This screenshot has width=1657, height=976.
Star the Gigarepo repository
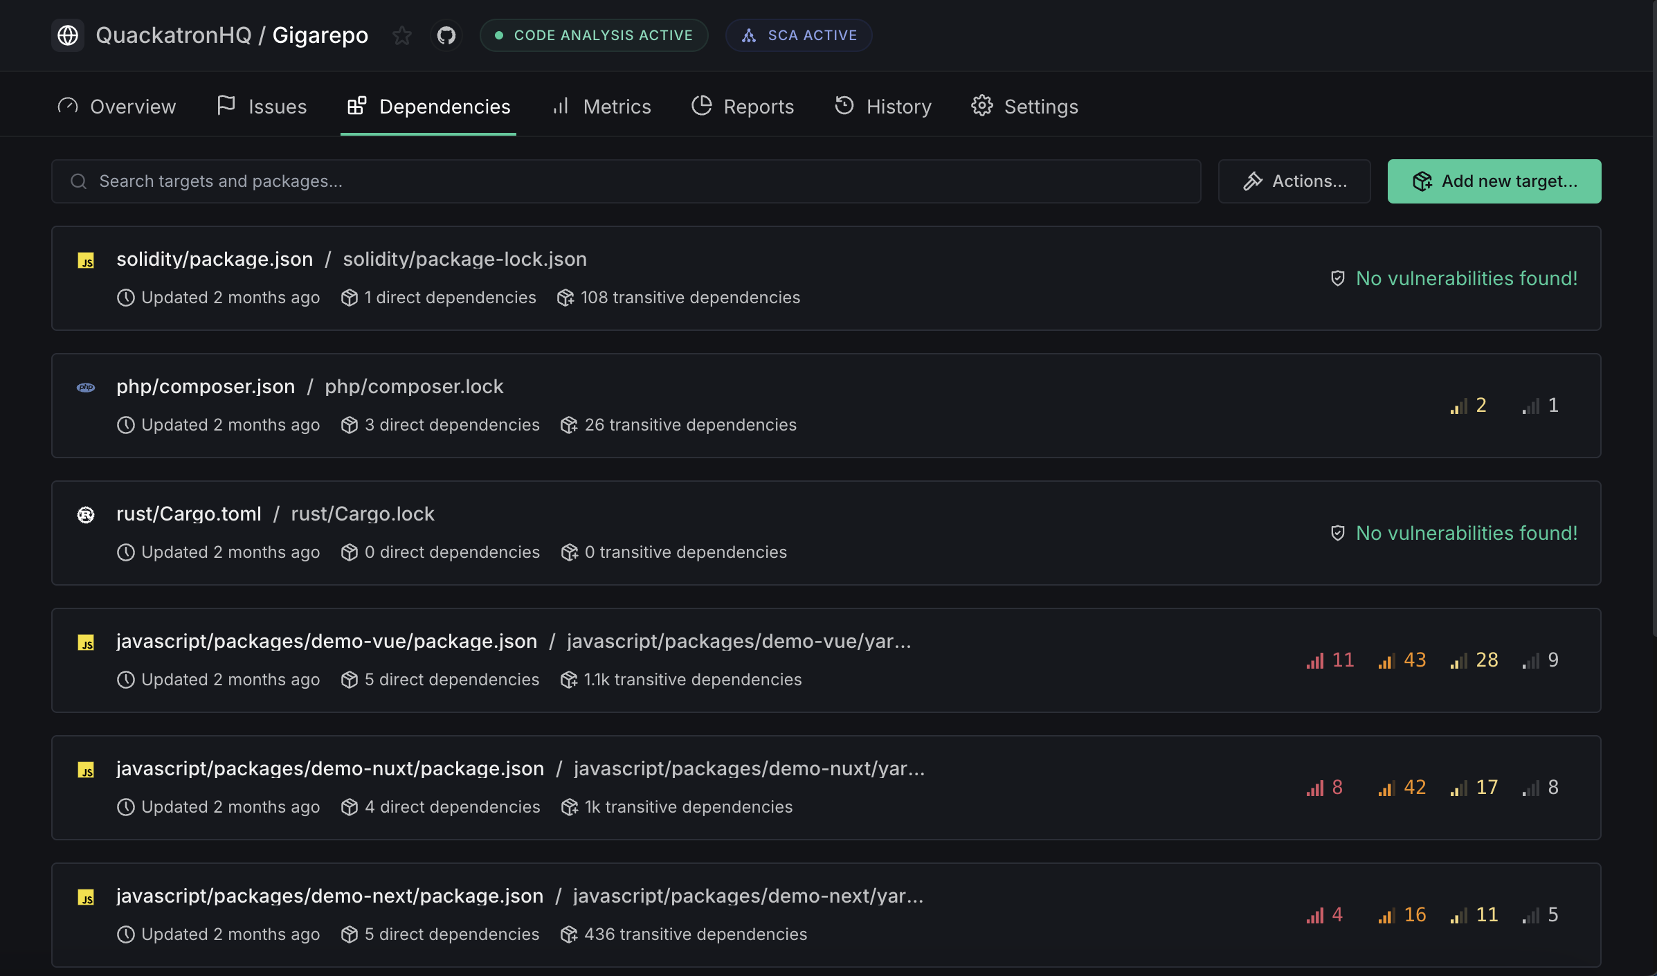tap(402, 35)
